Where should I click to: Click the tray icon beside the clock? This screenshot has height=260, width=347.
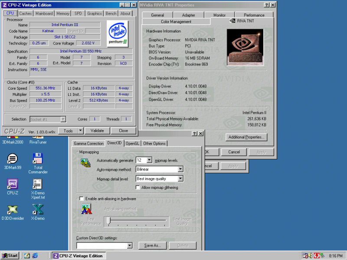click(322, 256)
